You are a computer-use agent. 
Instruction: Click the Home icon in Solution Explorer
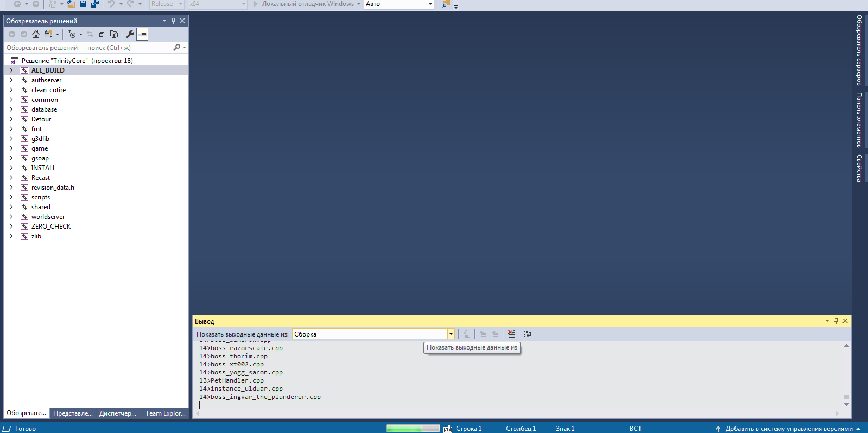[x=36, y=34]
